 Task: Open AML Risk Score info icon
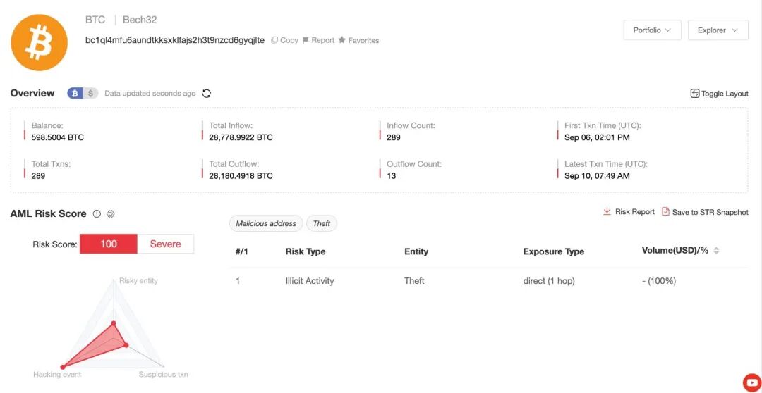pos(97,214)
